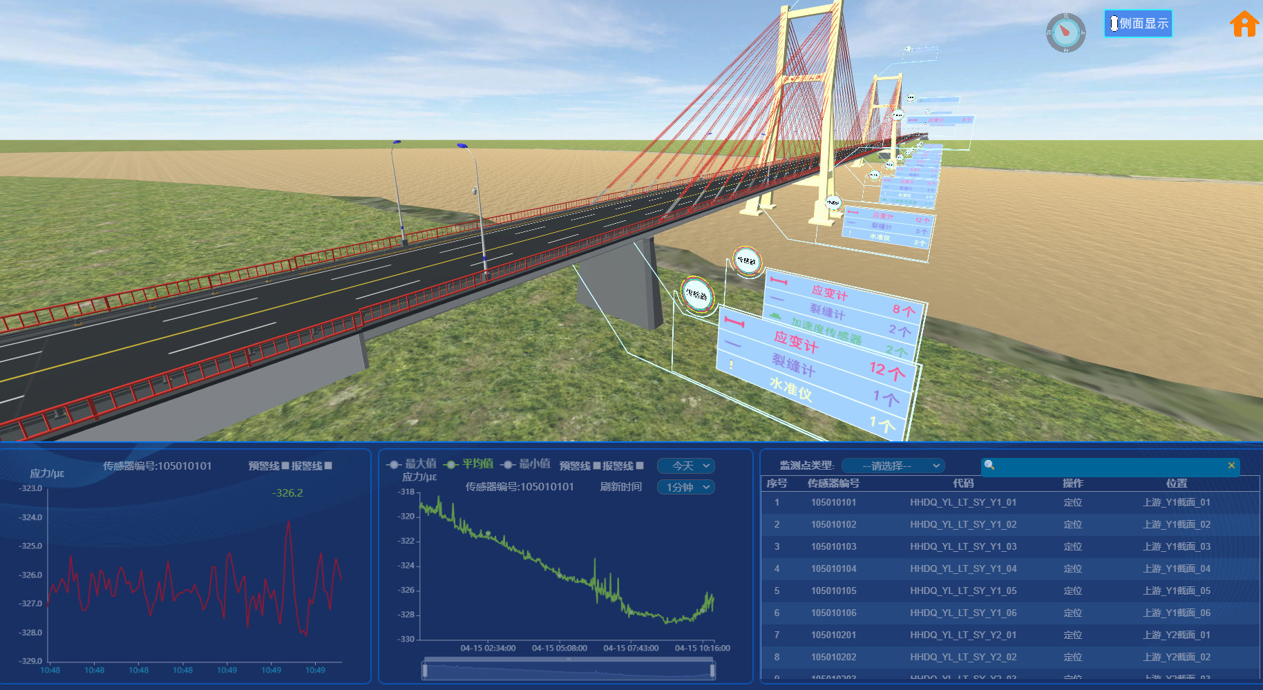Viewport: 1263px width, 690px height.
Task: Click the 位置 column header
Action: pyautogui.click(x=1176, y=483)
